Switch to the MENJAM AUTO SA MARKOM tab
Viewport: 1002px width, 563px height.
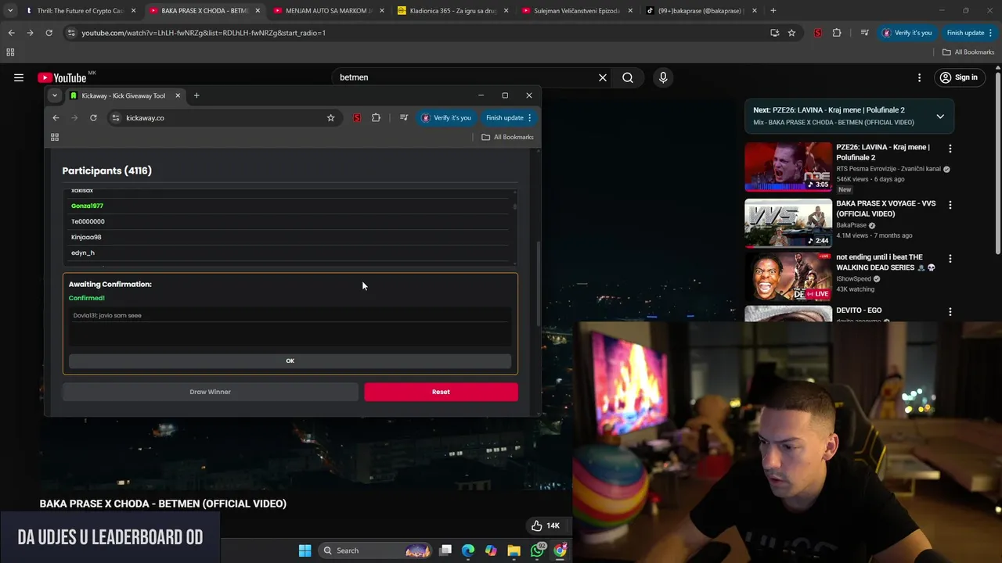coord(327,11)
